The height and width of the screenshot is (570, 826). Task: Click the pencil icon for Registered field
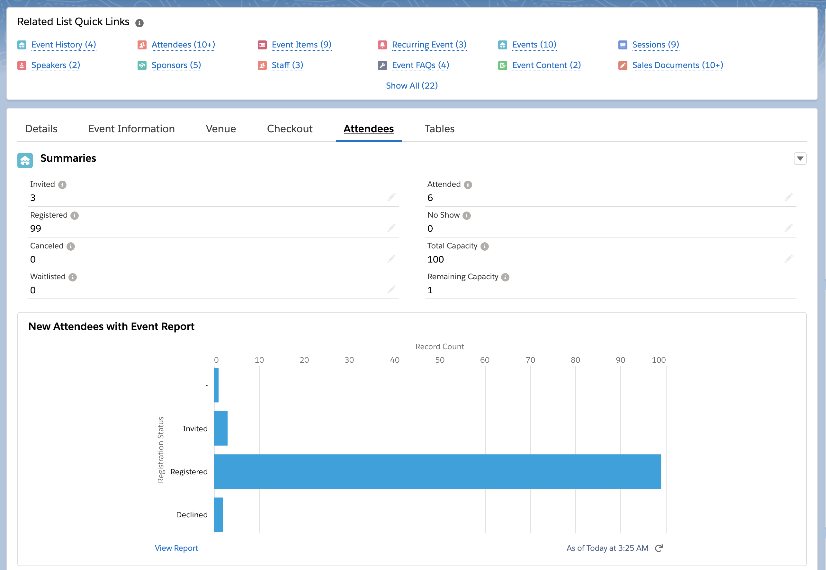coord(391,228)
